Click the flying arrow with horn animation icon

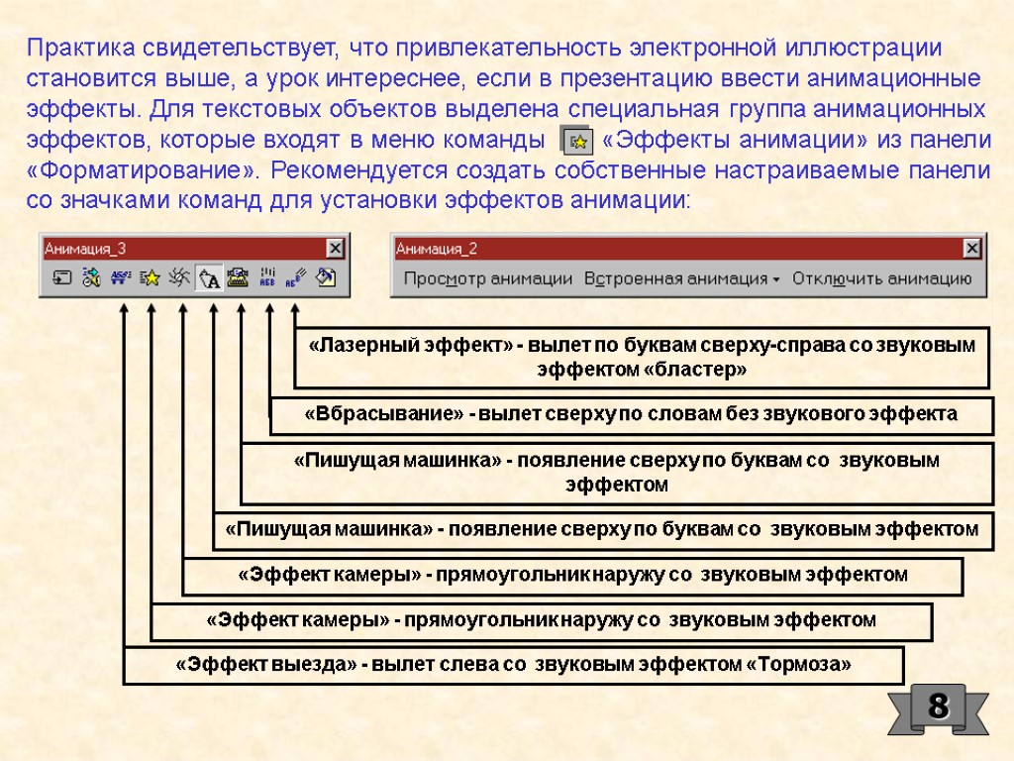(91, 278)
